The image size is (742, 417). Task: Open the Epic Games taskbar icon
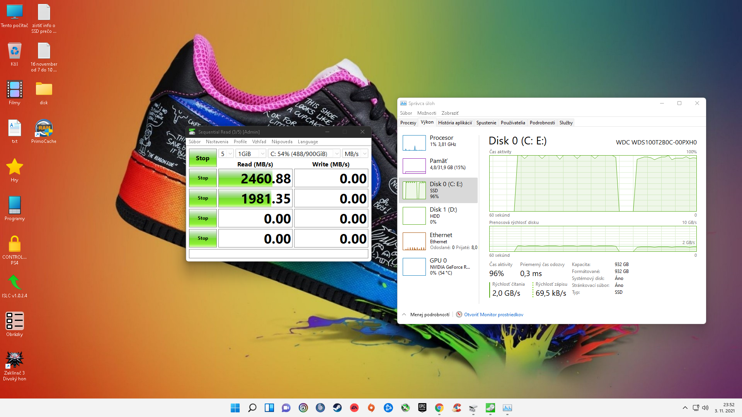tap(422, 408)
